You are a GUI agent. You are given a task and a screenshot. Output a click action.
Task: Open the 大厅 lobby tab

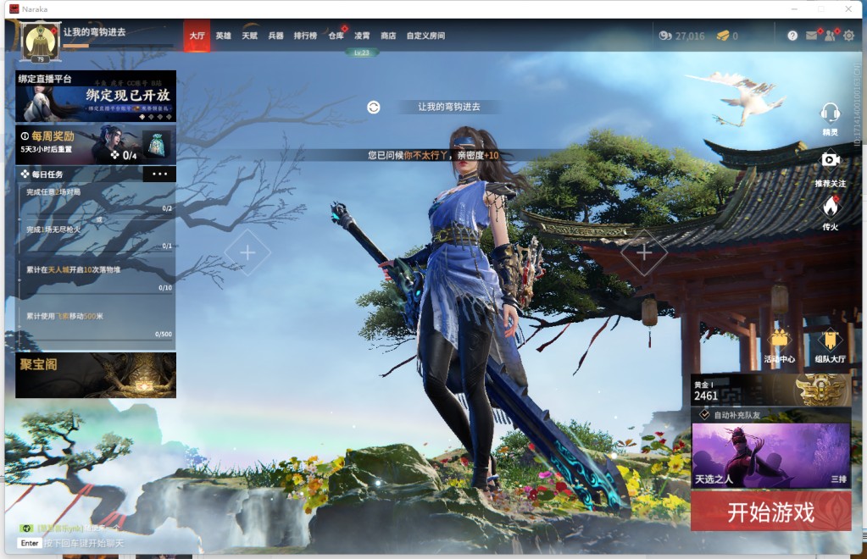pos(197,36)
